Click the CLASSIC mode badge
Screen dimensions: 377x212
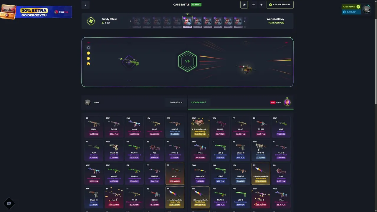point(196,5)
